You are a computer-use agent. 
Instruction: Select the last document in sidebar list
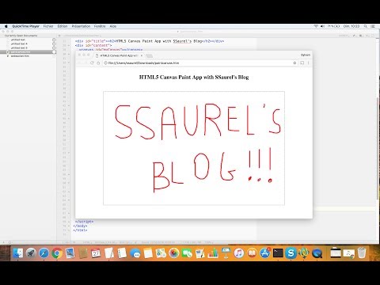click(20, 56)
